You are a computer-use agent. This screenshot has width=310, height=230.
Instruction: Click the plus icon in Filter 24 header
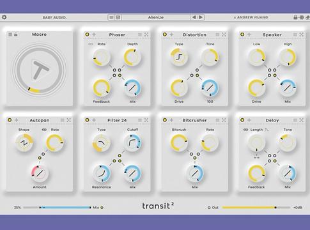pyautogui.click(x=94, y=120)
